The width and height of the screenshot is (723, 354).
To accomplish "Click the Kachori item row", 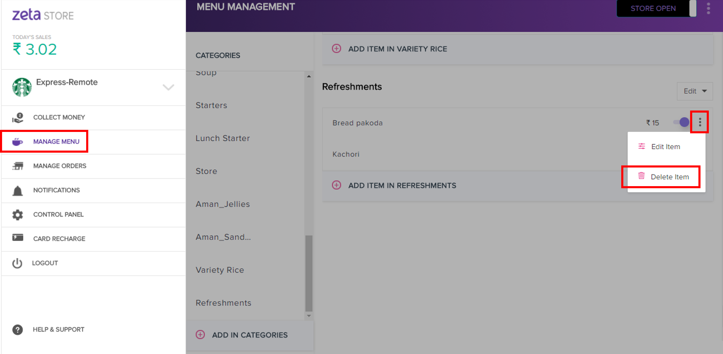I will click(x=475, y=154).
